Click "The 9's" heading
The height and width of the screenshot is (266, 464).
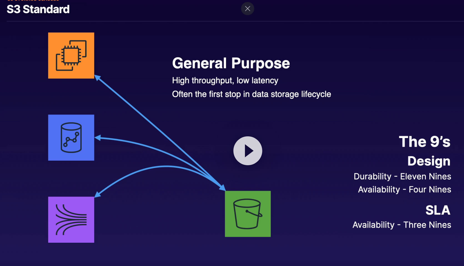[424, 142]
